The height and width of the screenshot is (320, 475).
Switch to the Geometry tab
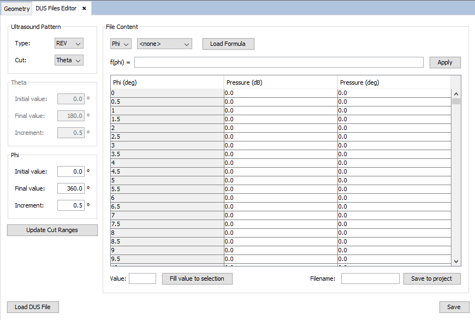pos(17,9)
